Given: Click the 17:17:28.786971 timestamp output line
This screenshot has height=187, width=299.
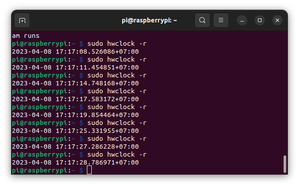Looking at the screenshot, I should click(75, 162).
